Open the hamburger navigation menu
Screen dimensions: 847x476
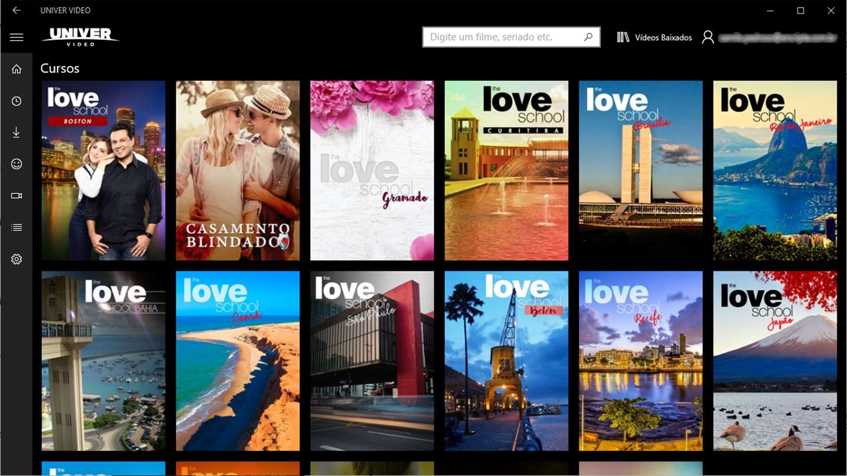click(16, 37)
